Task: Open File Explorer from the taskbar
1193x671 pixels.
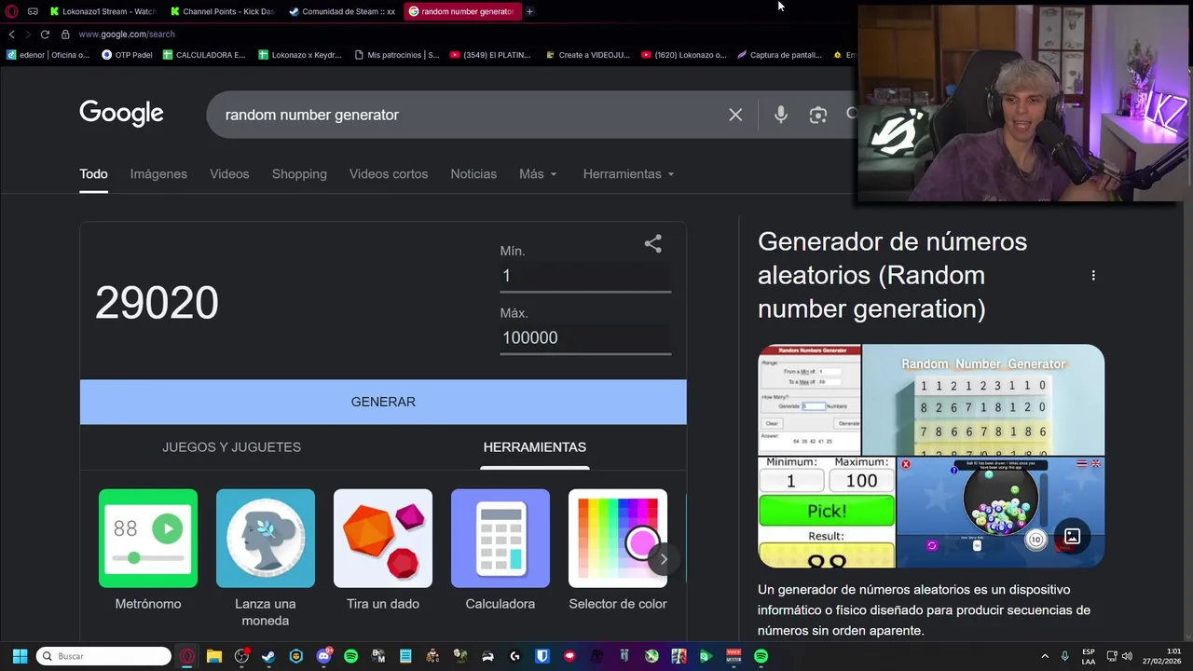Action: (213, 656)
